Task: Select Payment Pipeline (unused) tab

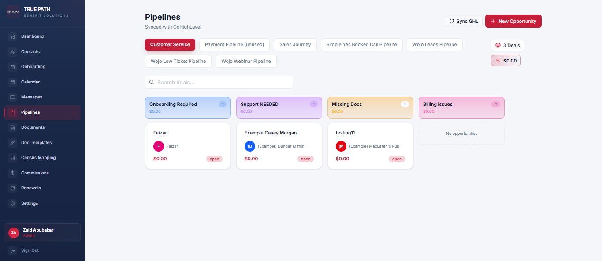Action: coord(234,45)
